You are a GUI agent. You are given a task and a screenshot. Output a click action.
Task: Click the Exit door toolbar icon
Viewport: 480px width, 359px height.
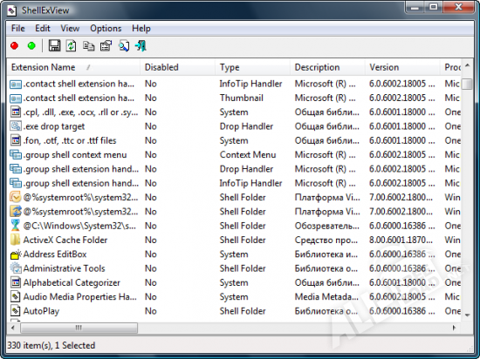(x=141, y=46)
